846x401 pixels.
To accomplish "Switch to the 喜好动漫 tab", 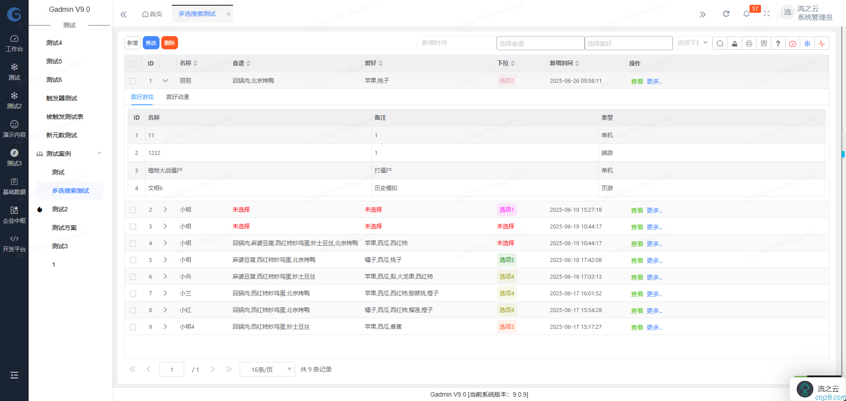I will point(177,97).
